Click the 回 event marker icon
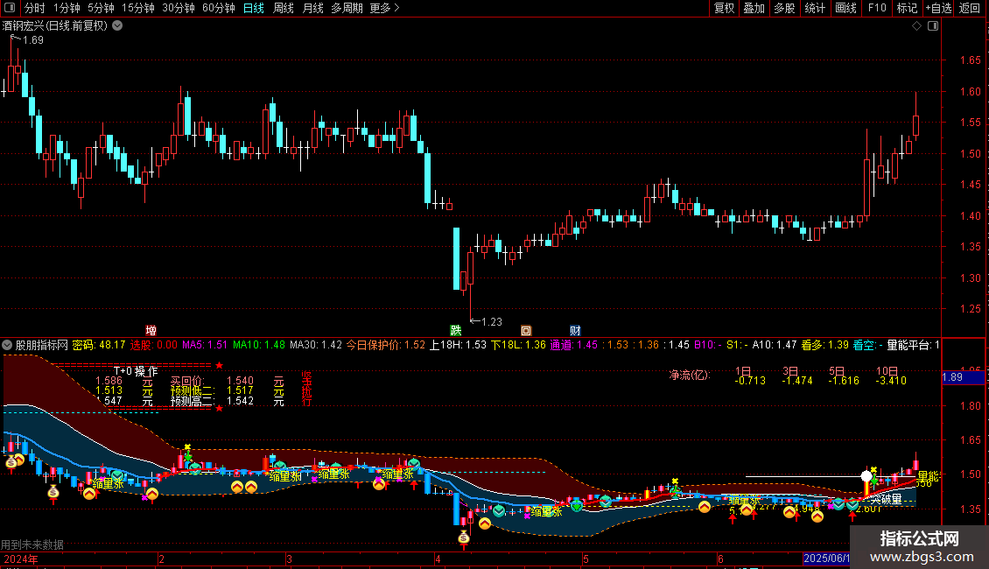This screenshot has height=569, width=989. 526,331
